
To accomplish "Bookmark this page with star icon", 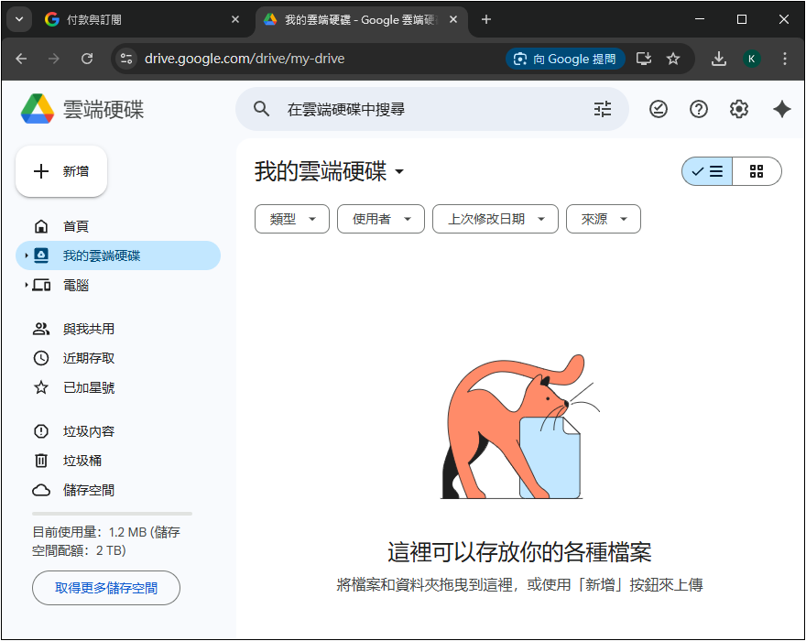I will (x=673, y=59).
